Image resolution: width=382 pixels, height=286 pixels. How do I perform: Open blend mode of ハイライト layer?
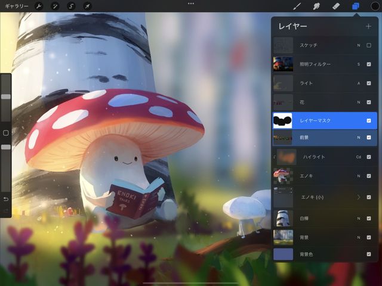tap(359, 157)
